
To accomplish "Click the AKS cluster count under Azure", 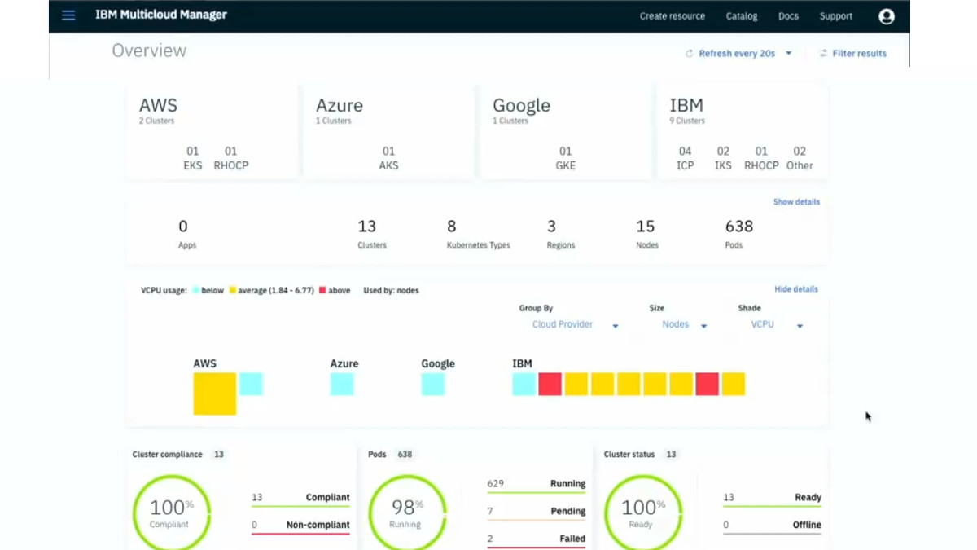I will [388, 158].
